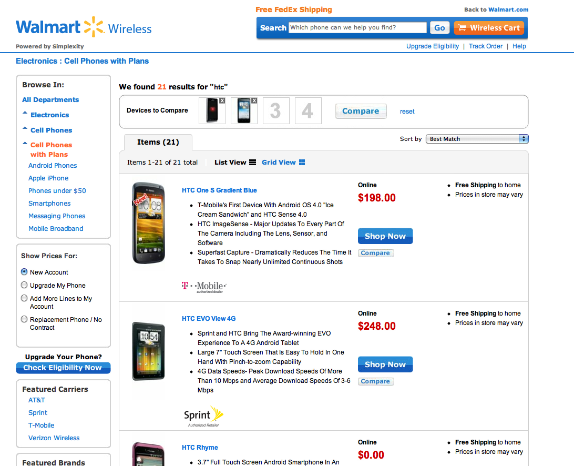
Task: Open Android Phones in sidebar menu
Action: (53, 166)
